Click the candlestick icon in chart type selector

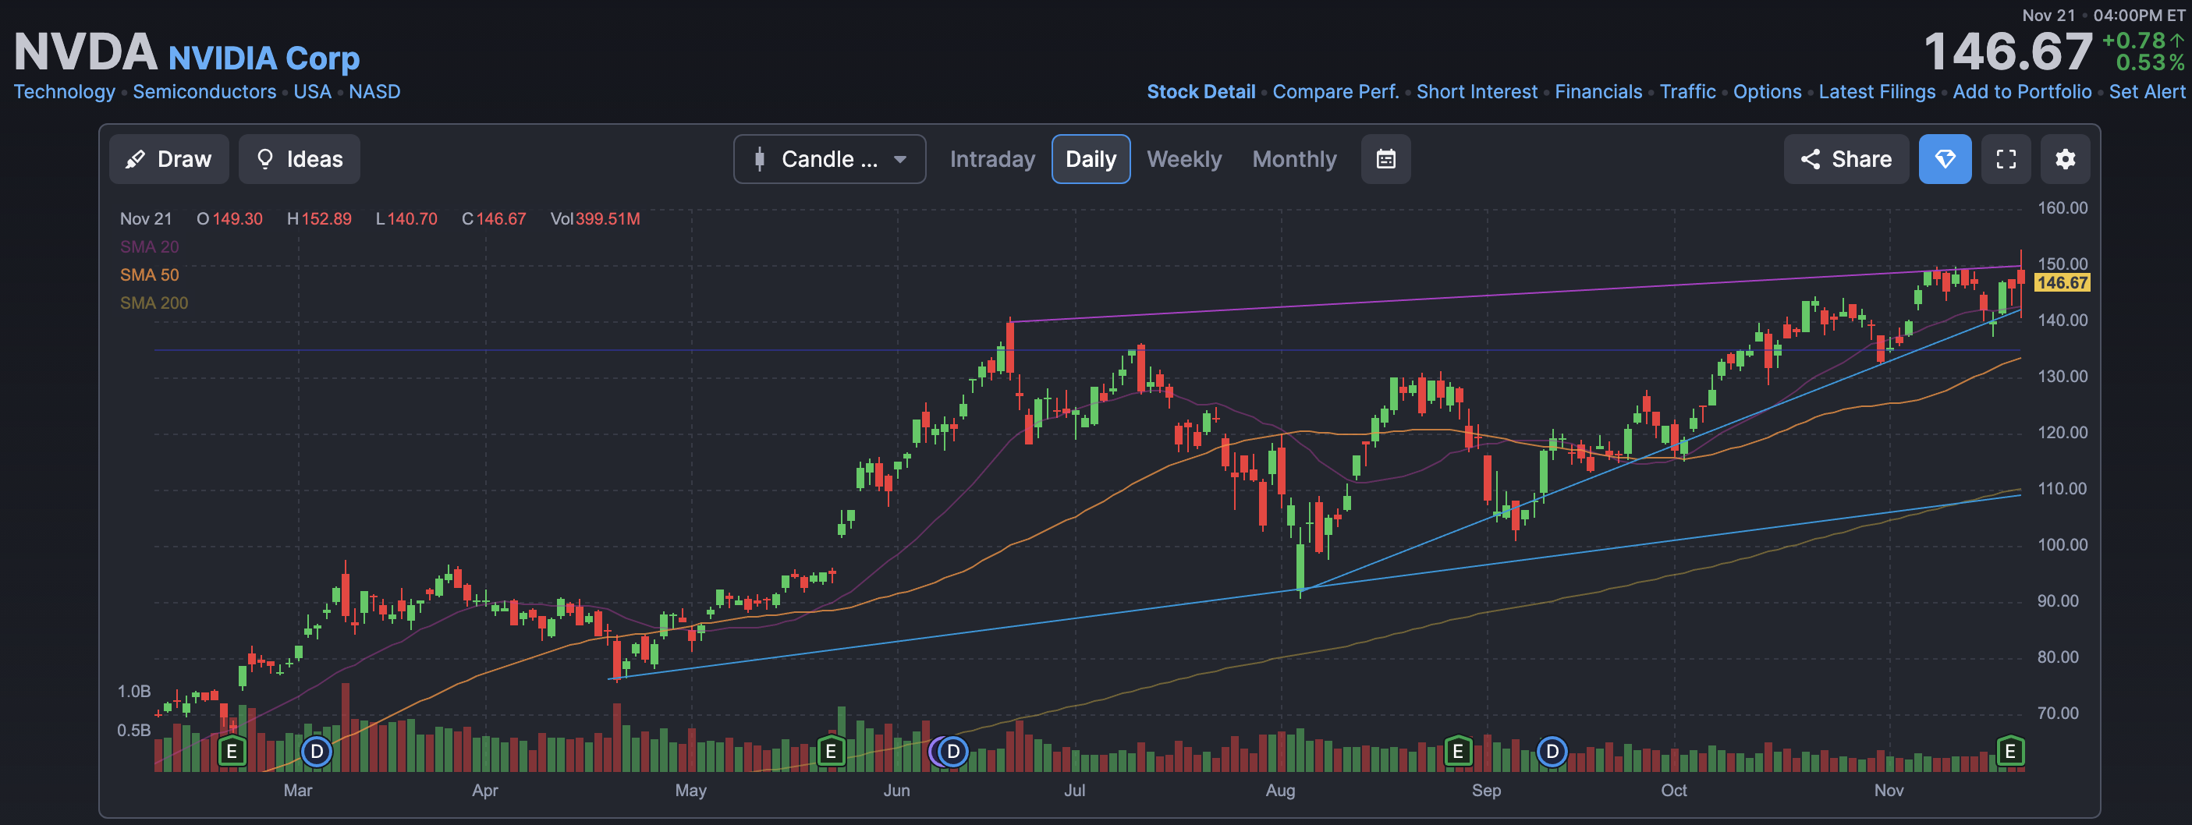pos(759,159)
